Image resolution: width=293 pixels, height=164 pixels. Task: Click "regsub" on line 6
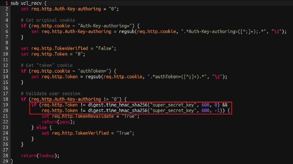pos(127,32)
